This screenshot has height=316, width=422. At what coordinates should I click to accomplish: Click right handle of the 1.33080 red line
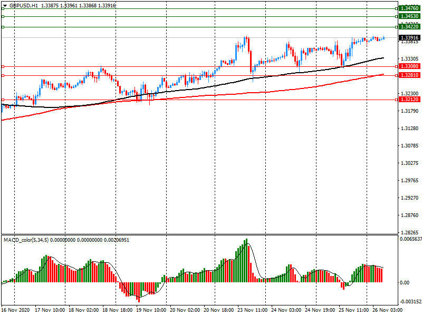pyautogui.click(x=397, y=66)
